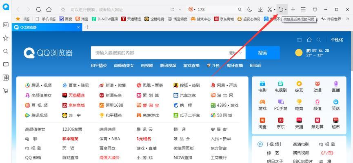Open 手机书签 bookmark

click(x=46, y=19)
